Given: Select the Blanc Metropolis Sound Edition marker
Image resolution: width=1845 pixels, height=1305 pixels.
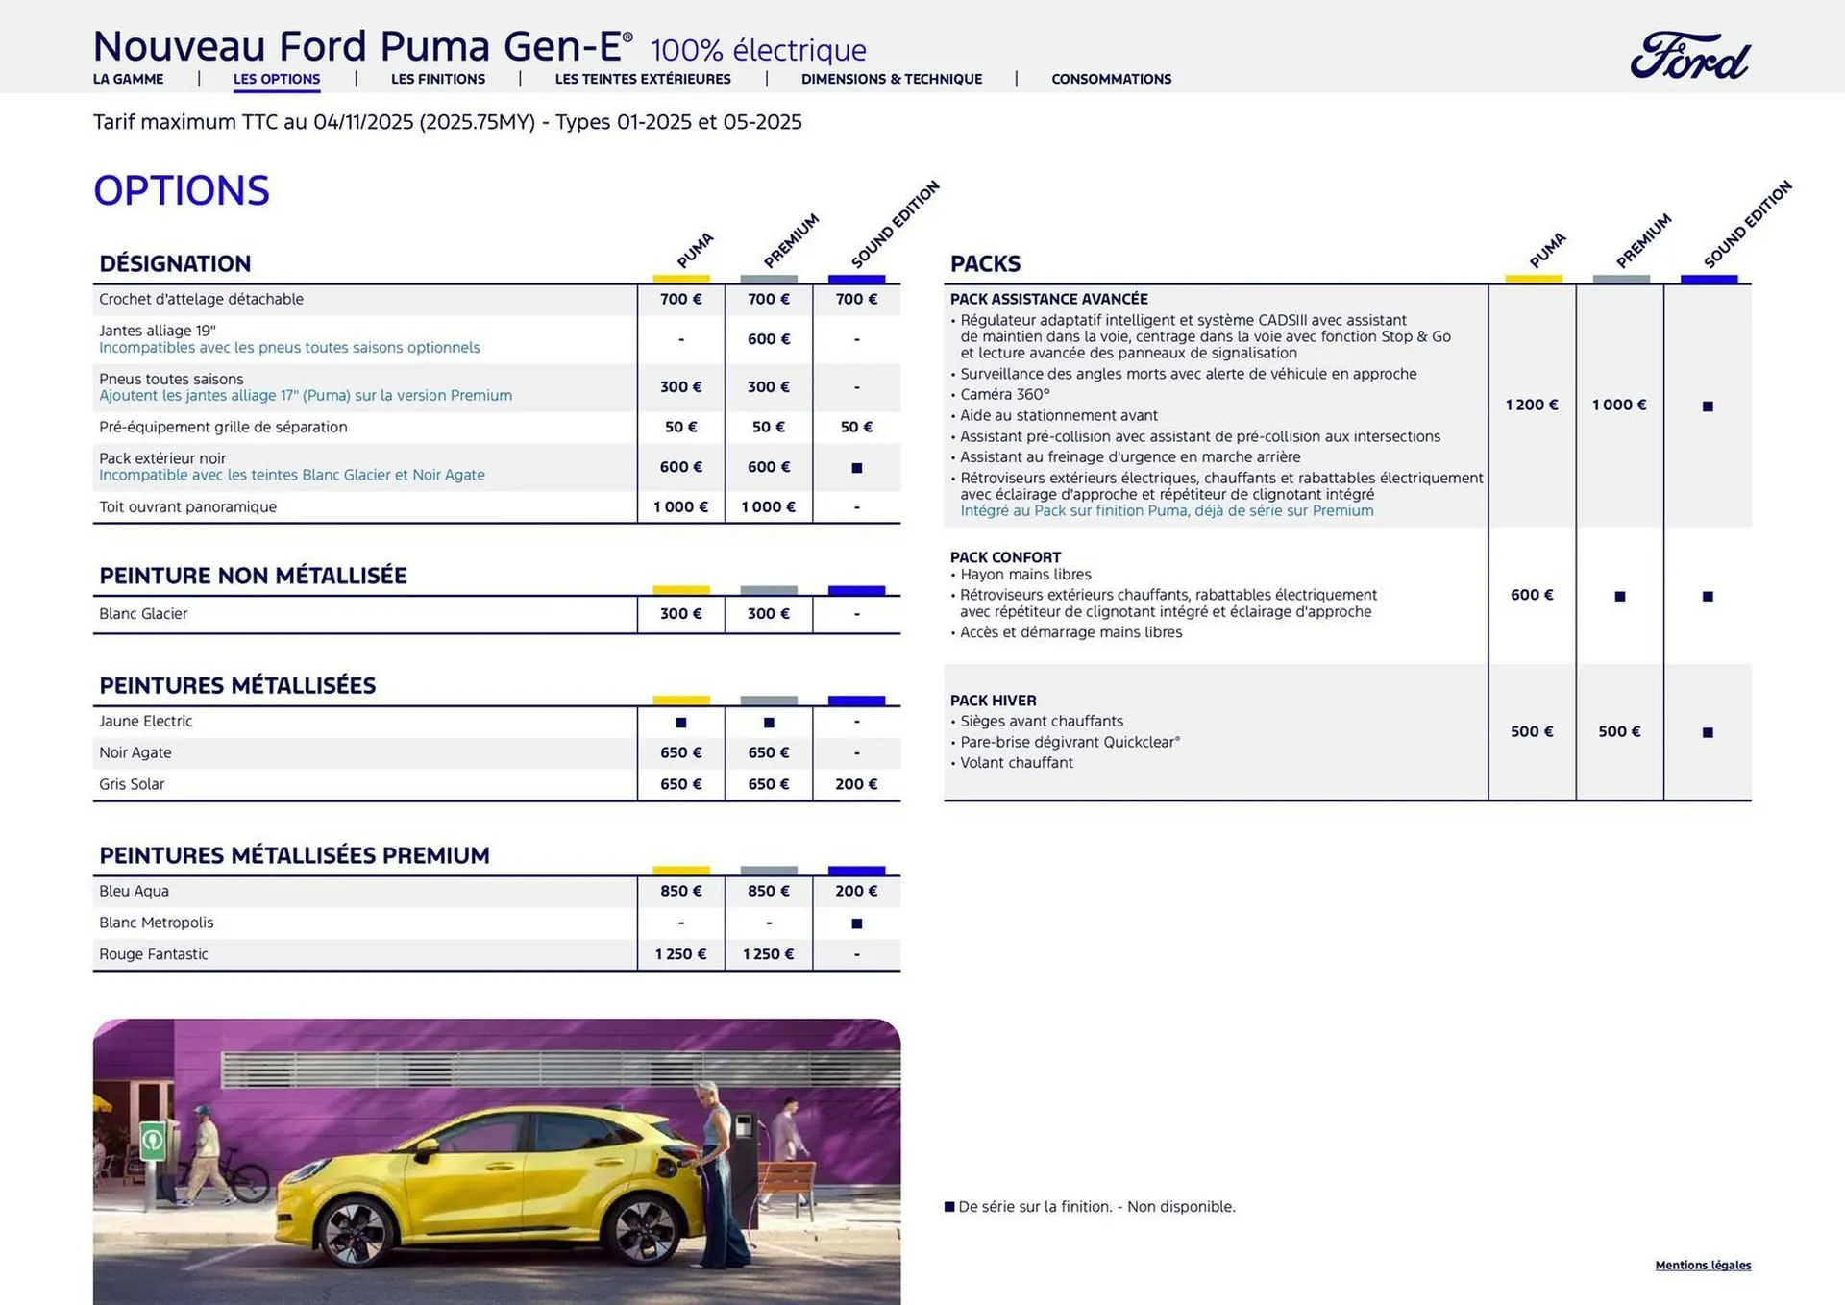Looking at the screenshot, I should coord(856,923).
